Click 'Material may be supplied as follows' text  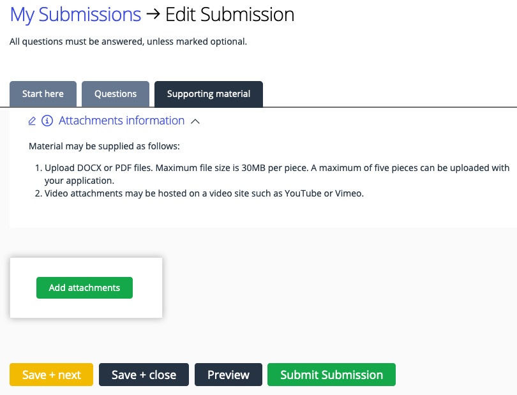(104, 146)
